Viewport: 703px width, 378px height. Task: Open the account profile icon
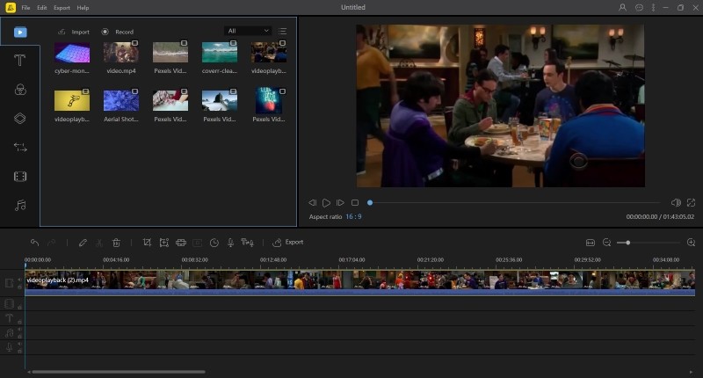(622, 8)
